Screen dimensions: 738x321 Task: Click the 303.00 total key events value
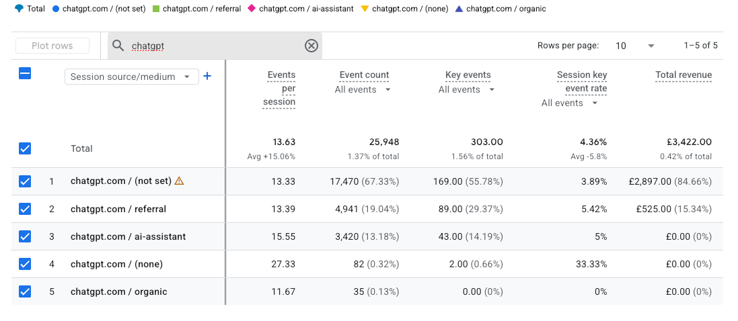(487, 142)
